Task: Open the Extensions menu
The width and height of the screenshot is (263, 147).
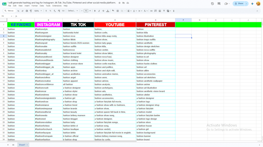Action: 57,6
